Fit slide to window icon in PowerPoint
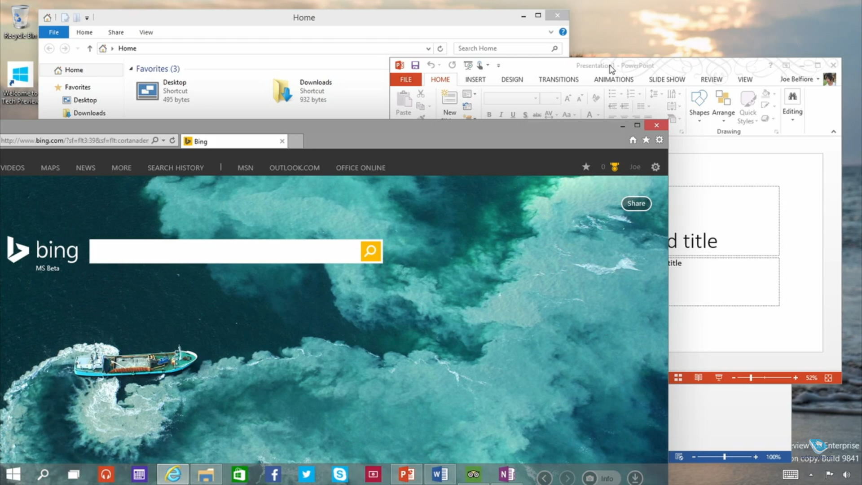 coord(828,378)
